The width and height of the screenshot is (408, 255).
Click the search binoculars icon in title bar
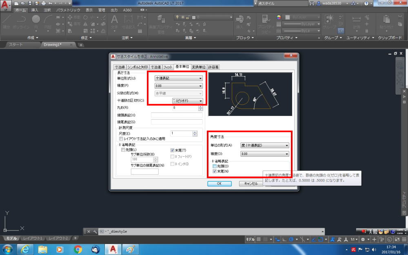click(312, 3)
